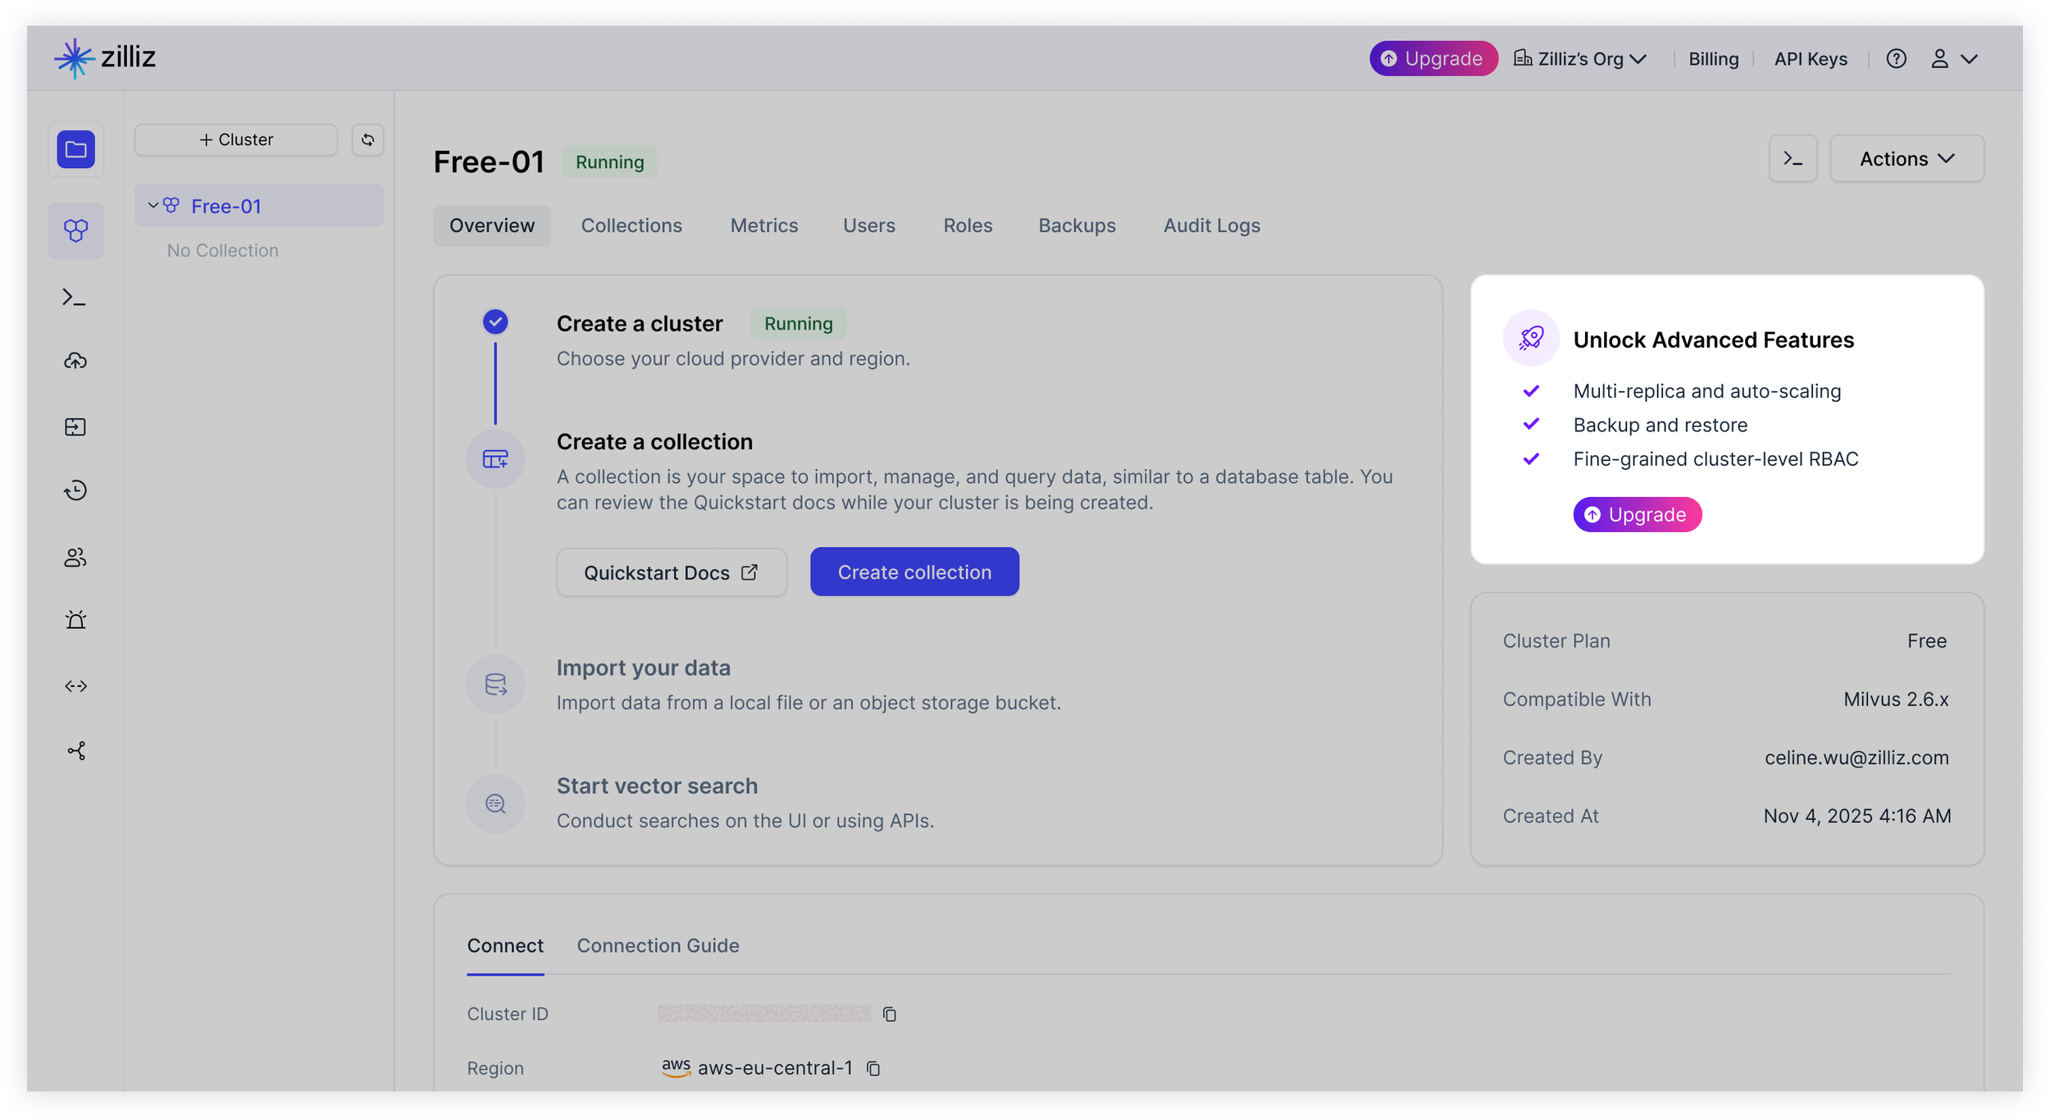Click the refresh cluster list icon
Screen dimensions: 2050x1120
[367, 139]
